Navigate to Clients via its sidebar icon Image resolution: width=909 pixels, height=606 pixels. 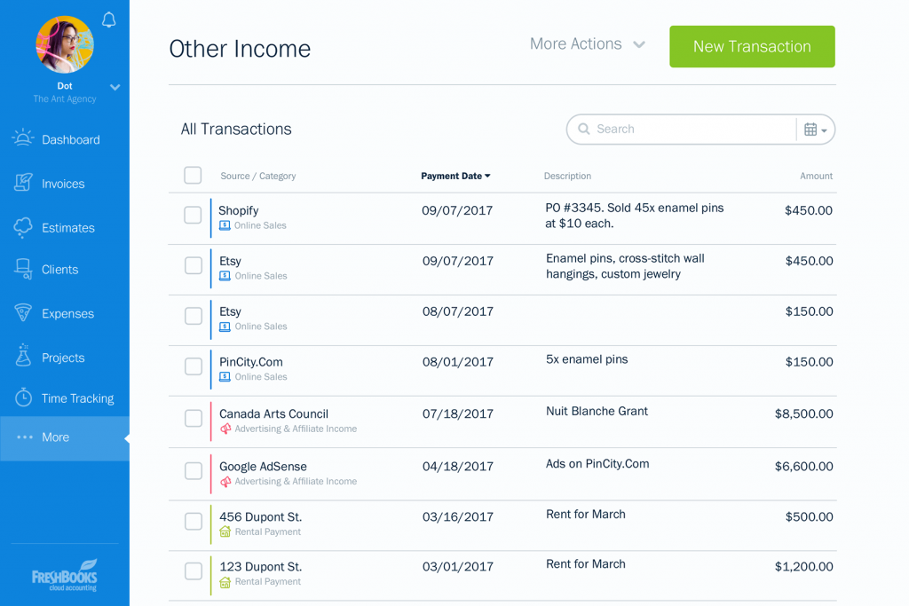click(24, 270)
